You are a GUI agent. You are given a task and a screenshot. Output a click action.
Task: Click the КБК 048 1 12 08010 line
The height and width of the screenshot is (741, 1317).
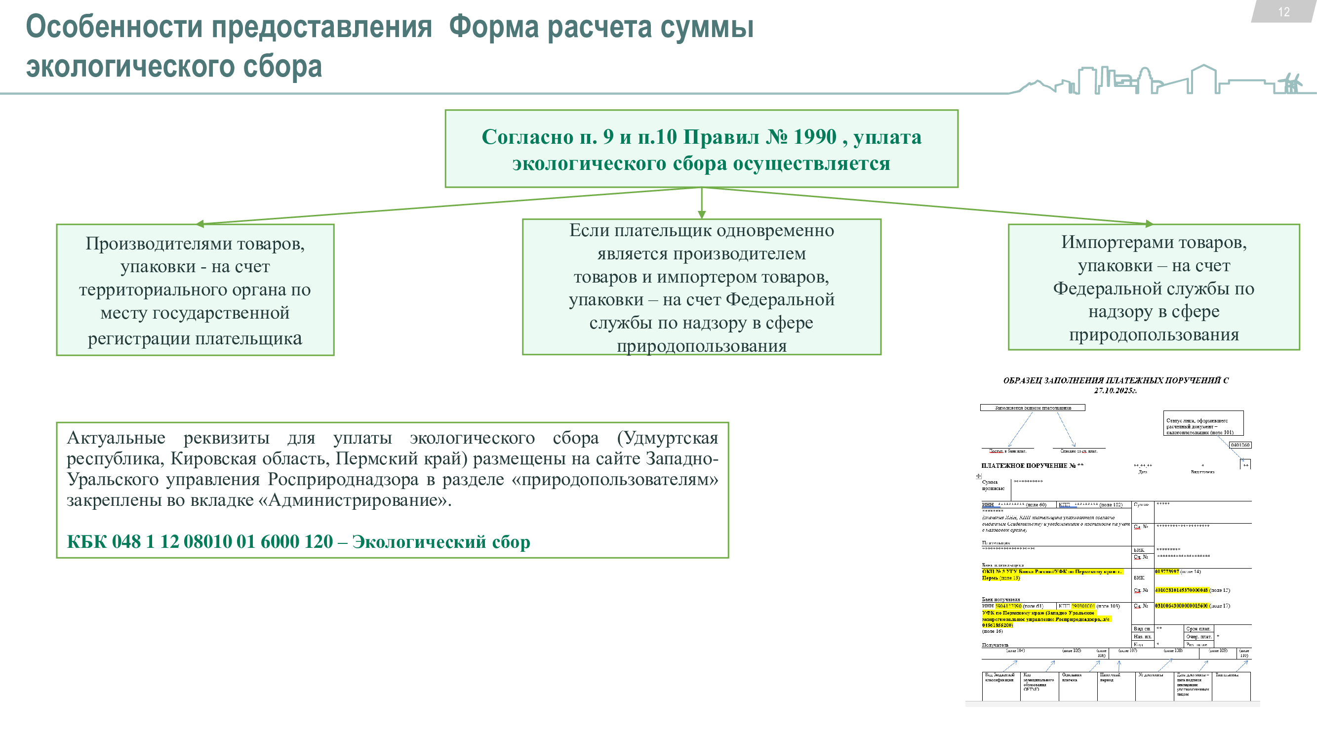[298, 541]
